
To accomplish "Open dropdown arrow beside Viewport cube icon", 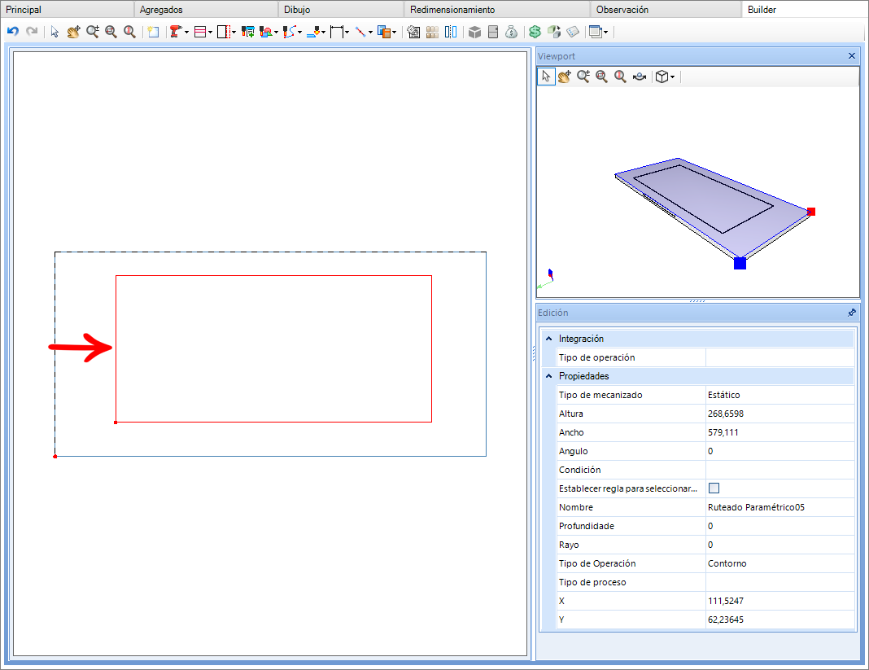I will pyautogui.click(x=672, y=77).
